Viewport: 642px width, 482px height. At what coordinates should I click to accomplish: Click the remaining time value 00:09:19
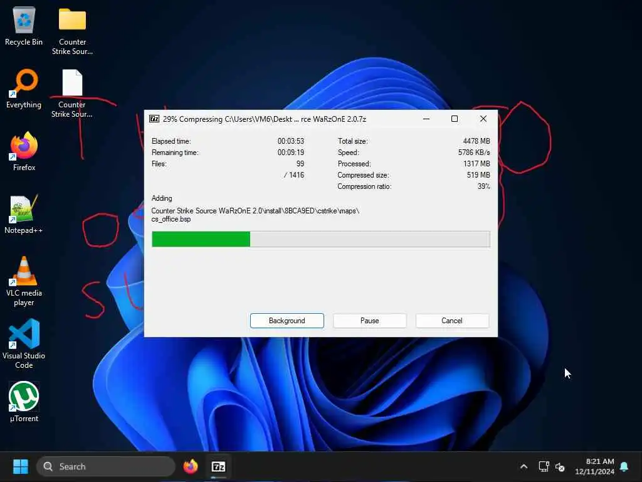pos(291,153)
